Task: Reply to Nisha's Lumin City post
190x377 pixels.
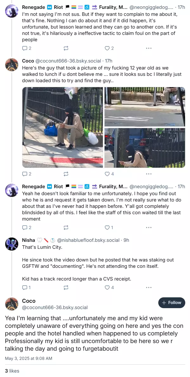Action: click(27, 287)
